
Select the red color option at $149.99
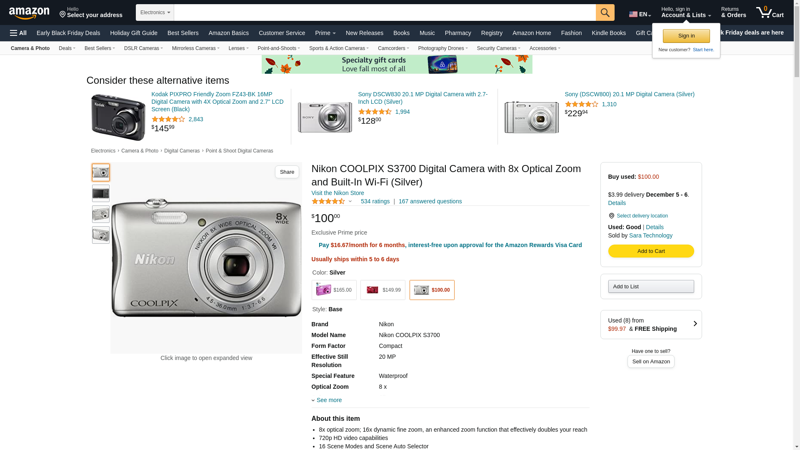pos(382,290)
